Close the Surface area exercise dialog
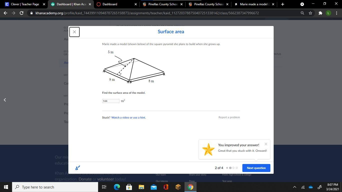Image resolution: width=342 pixels, height=192 pixels. [74, 32]
